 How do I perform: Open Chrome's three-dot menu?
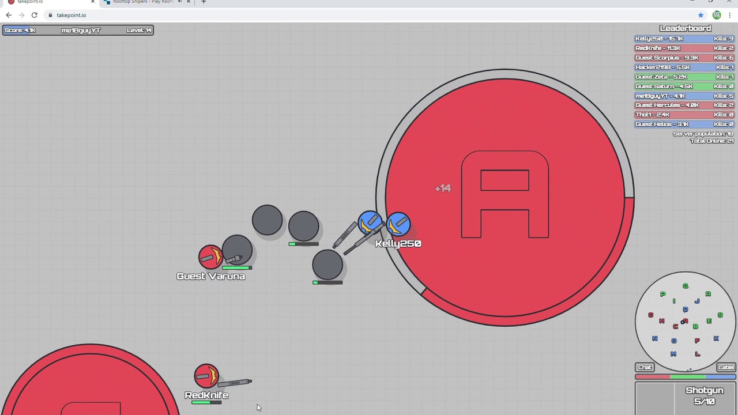click(x=729, y=15)
